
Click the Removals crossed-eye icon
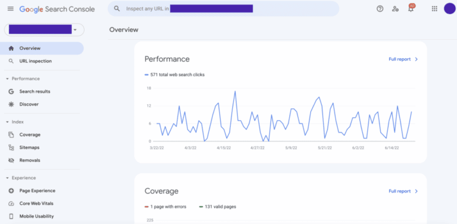[11, 160]
